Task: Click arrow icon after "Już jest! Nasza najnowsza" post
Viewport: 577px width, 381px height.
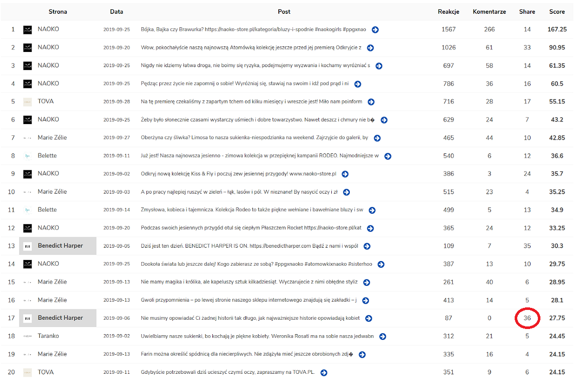Action: pyautogui.click(x=387, y=157)
